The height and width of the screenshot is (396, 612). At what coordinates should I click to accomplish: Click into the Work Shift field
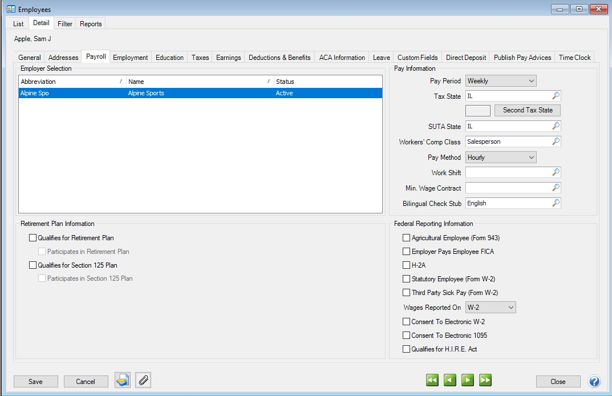tap(508, 172)
